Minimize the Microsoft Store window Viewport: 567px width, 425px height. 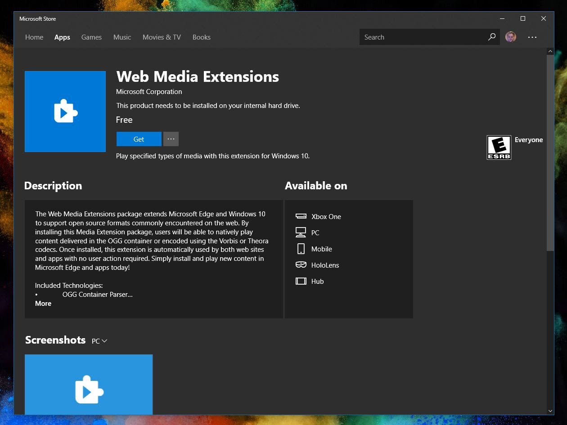(502, 18)
